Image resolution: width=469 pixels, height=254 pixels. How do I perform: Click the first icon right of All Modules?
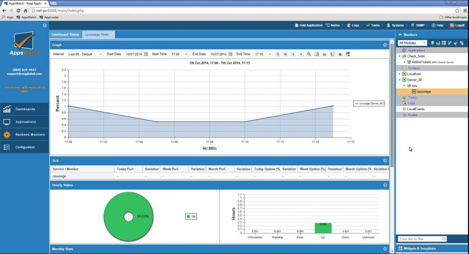click(432, 43)
